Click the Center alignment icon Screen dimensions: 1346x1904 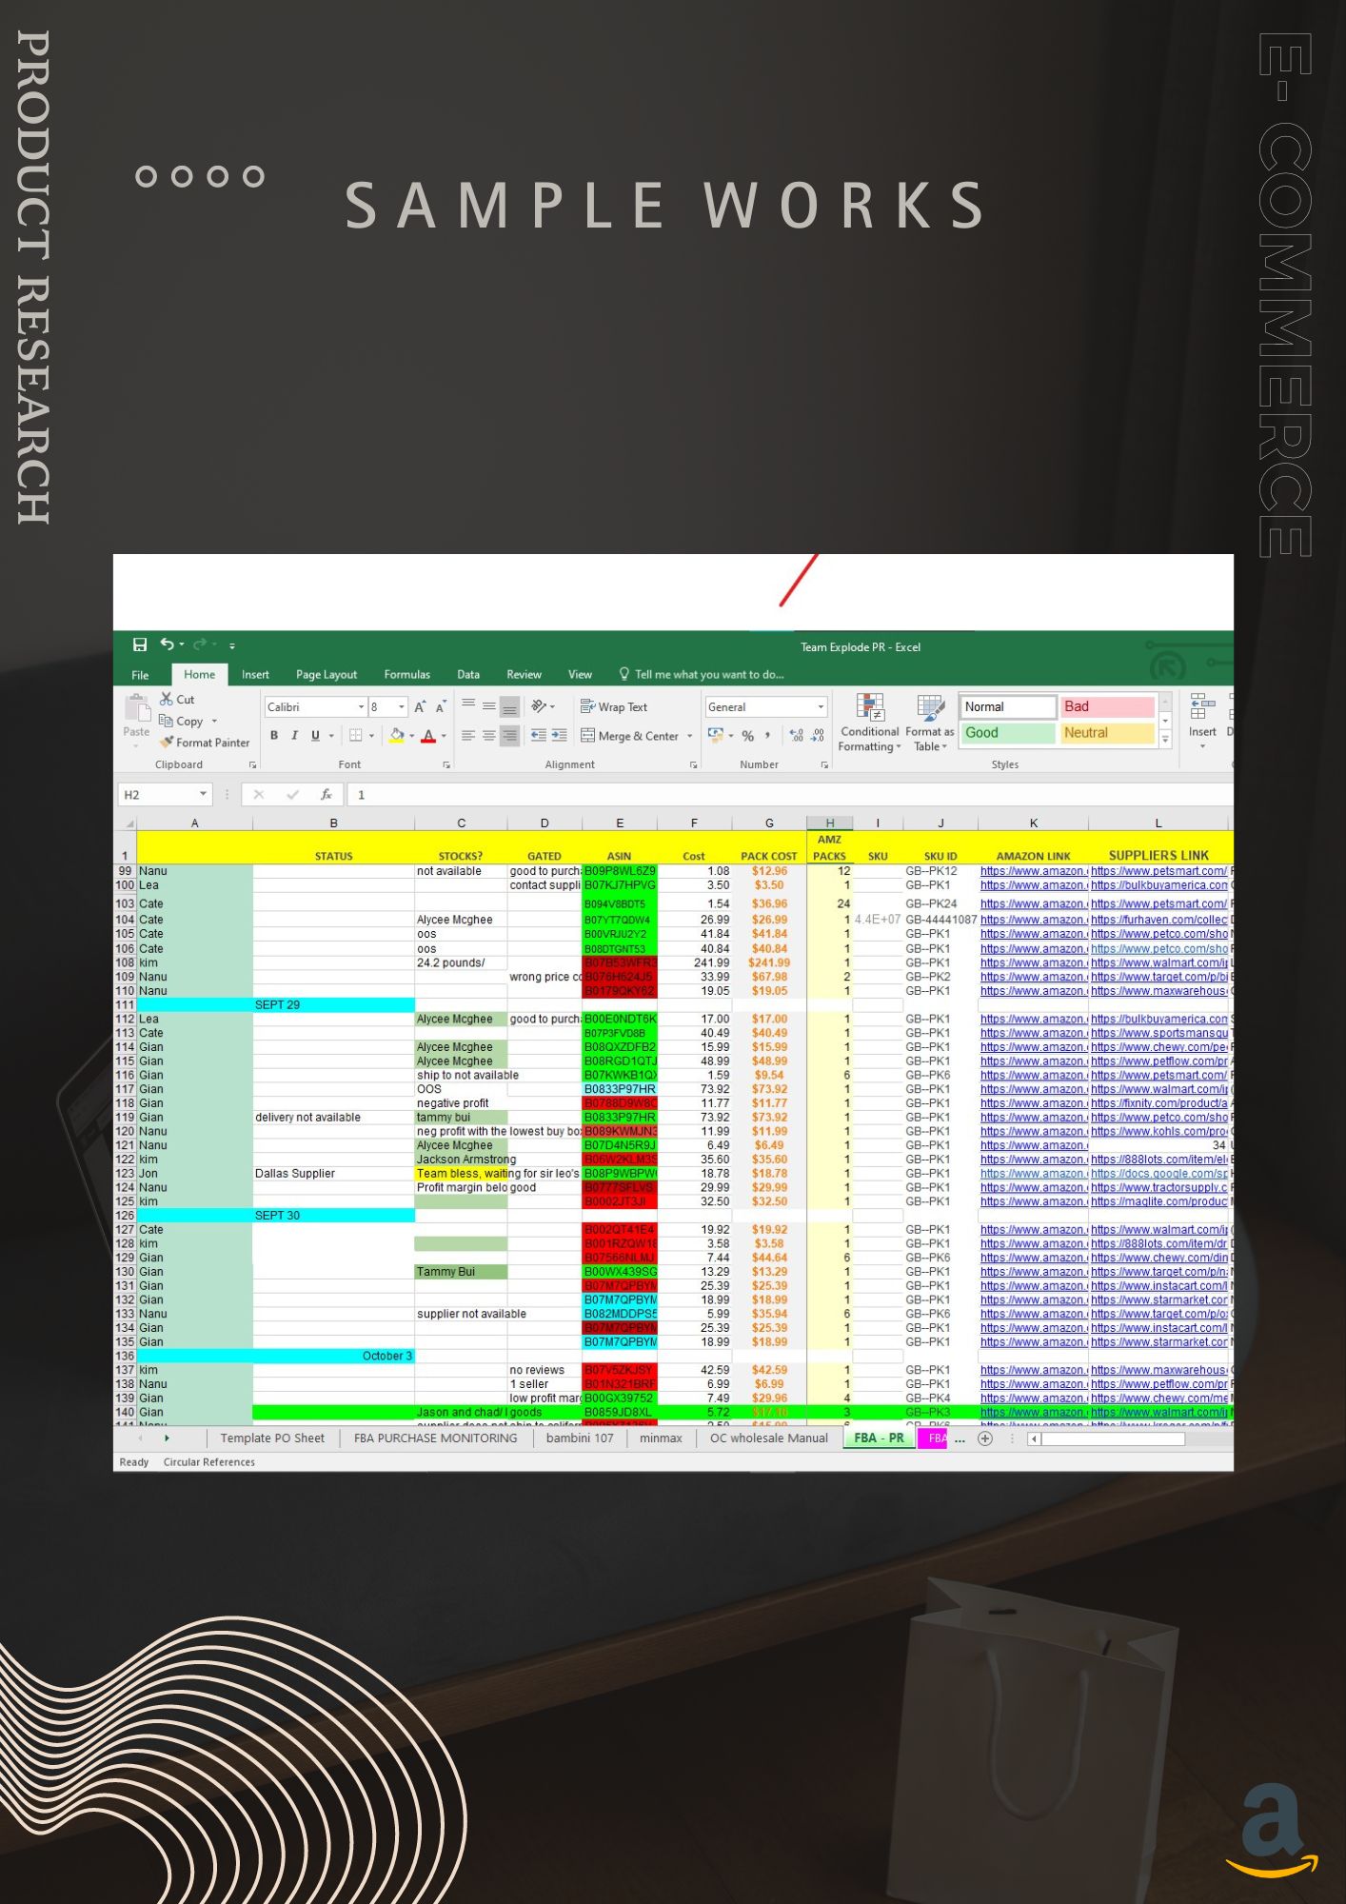coord(489,736)
